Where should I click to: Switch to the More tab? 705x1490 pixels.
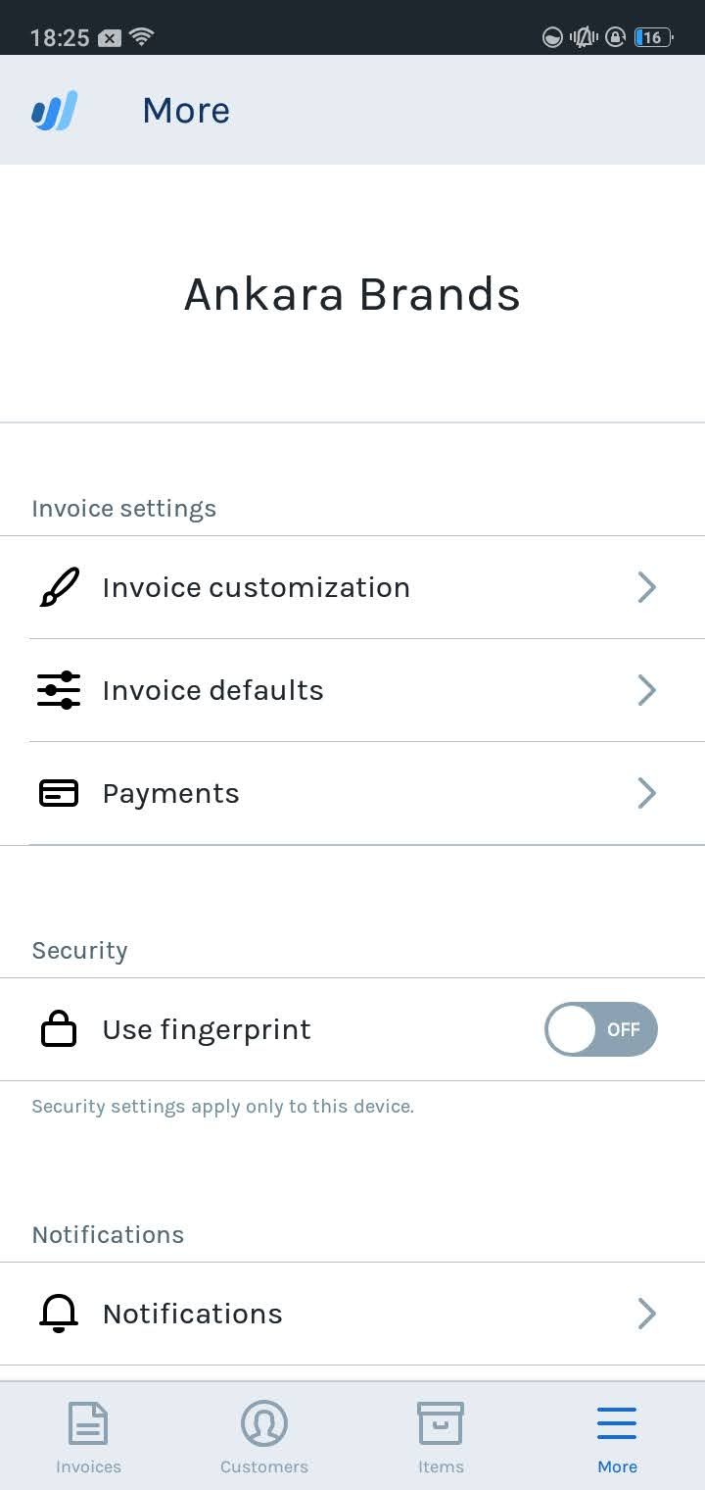click(617, 1437)
